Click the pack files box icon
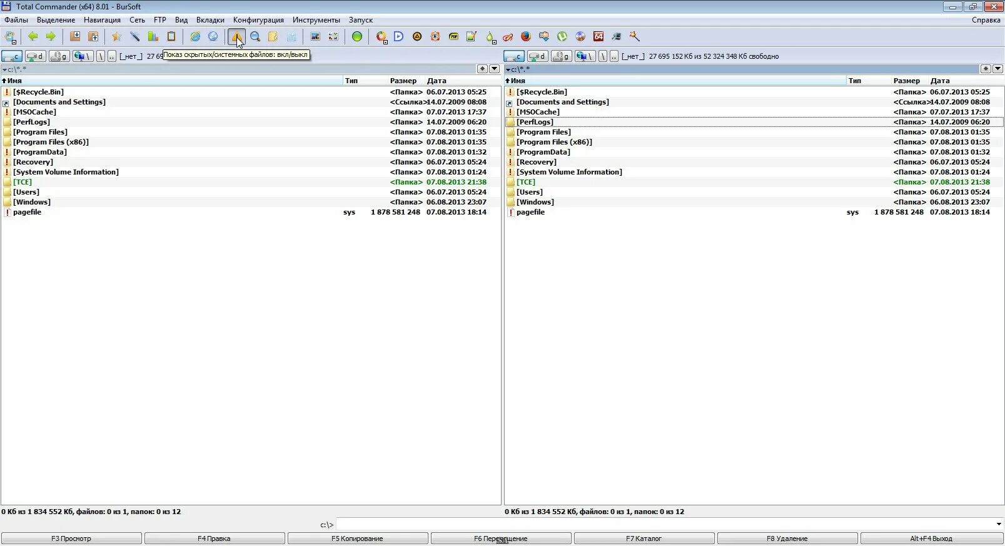This screenshot has height=546, width=1005. coord(75,36)
